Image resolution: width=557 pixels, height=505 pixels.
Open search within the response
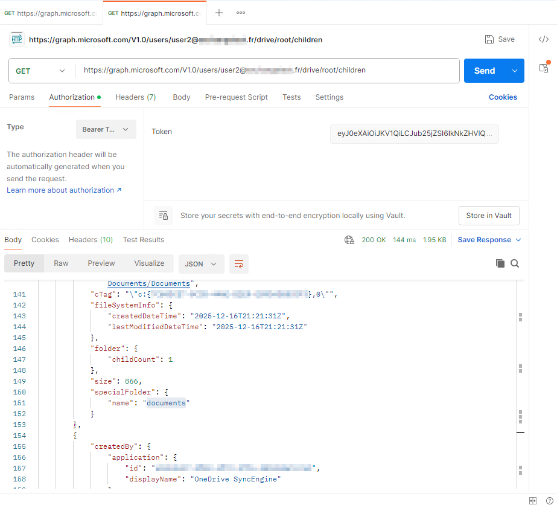pyautogui.click(x=514, y=263)
